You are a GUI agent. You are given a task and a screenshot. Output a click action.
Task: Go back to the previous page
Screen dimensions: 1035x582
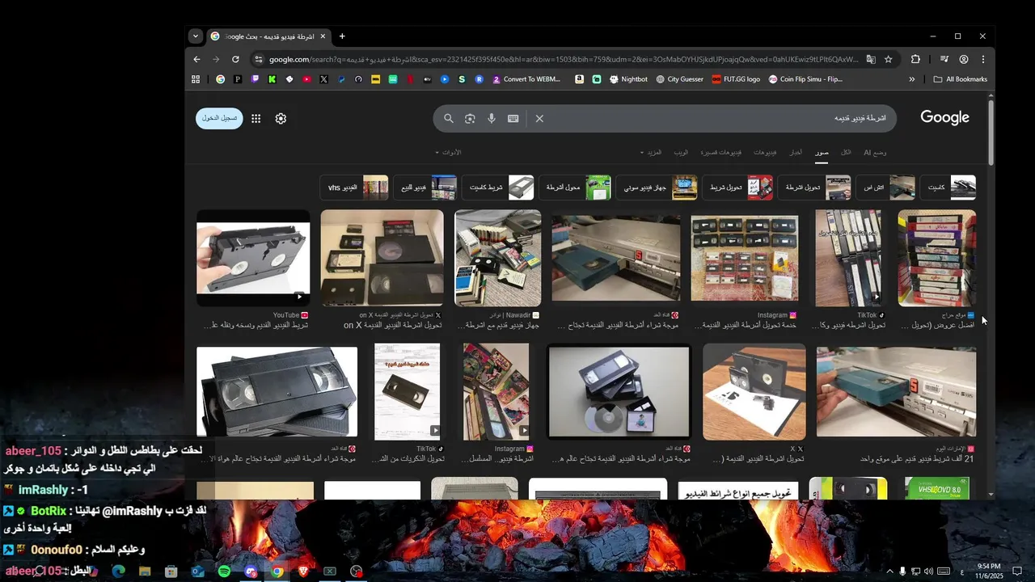point(196,59)
